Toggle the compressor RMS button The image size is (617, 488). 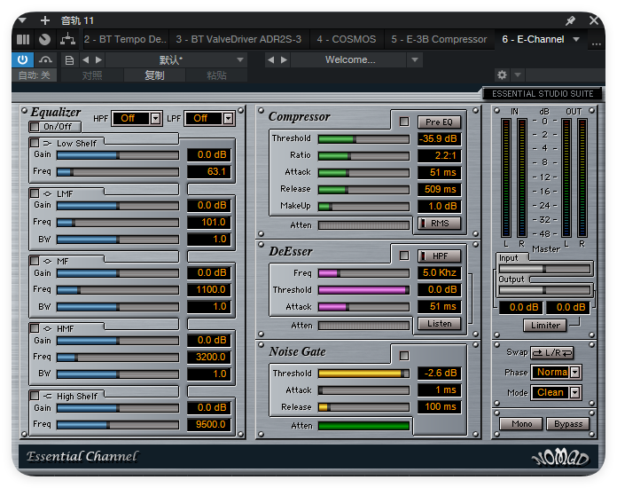(439, 224)
